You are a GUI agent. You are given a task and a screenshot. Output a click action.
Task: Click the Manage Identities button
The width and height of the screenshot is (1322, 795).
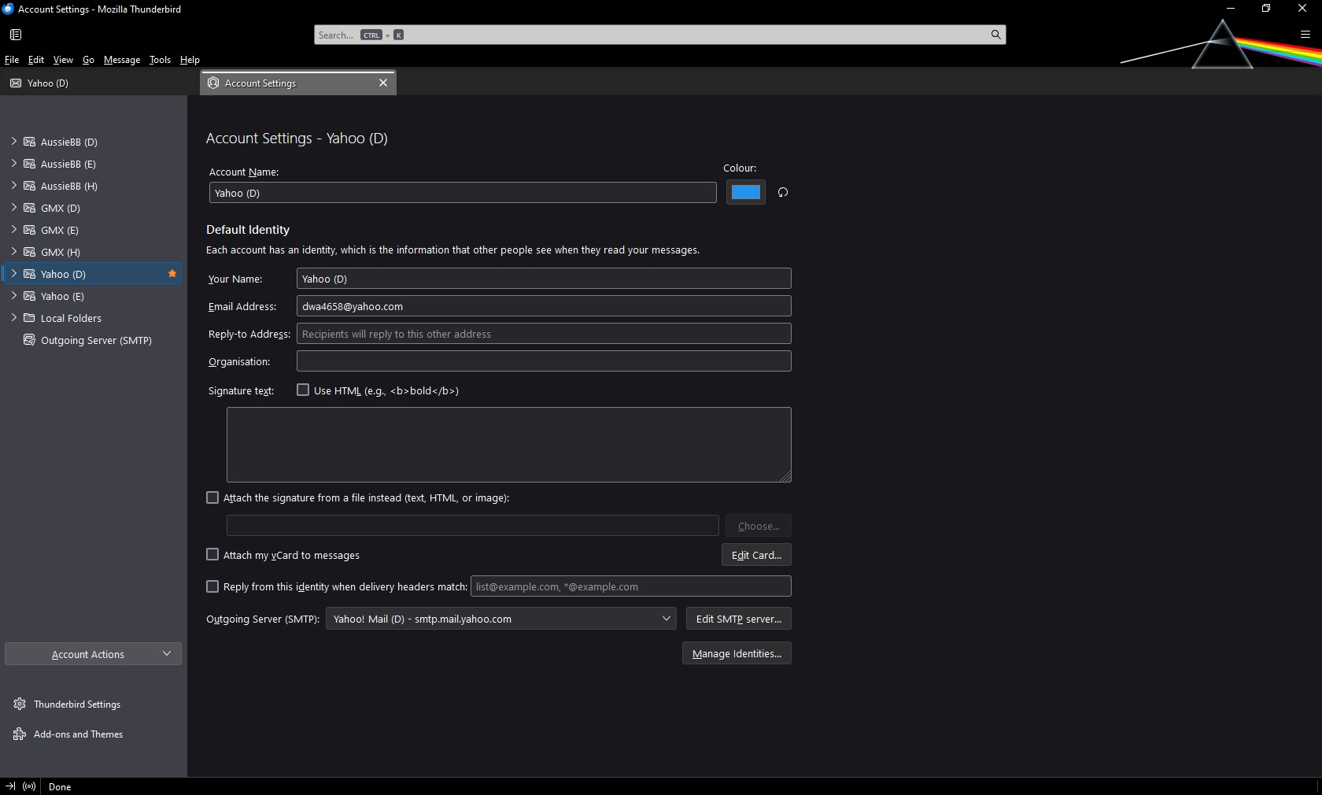[x=737, y=653]
